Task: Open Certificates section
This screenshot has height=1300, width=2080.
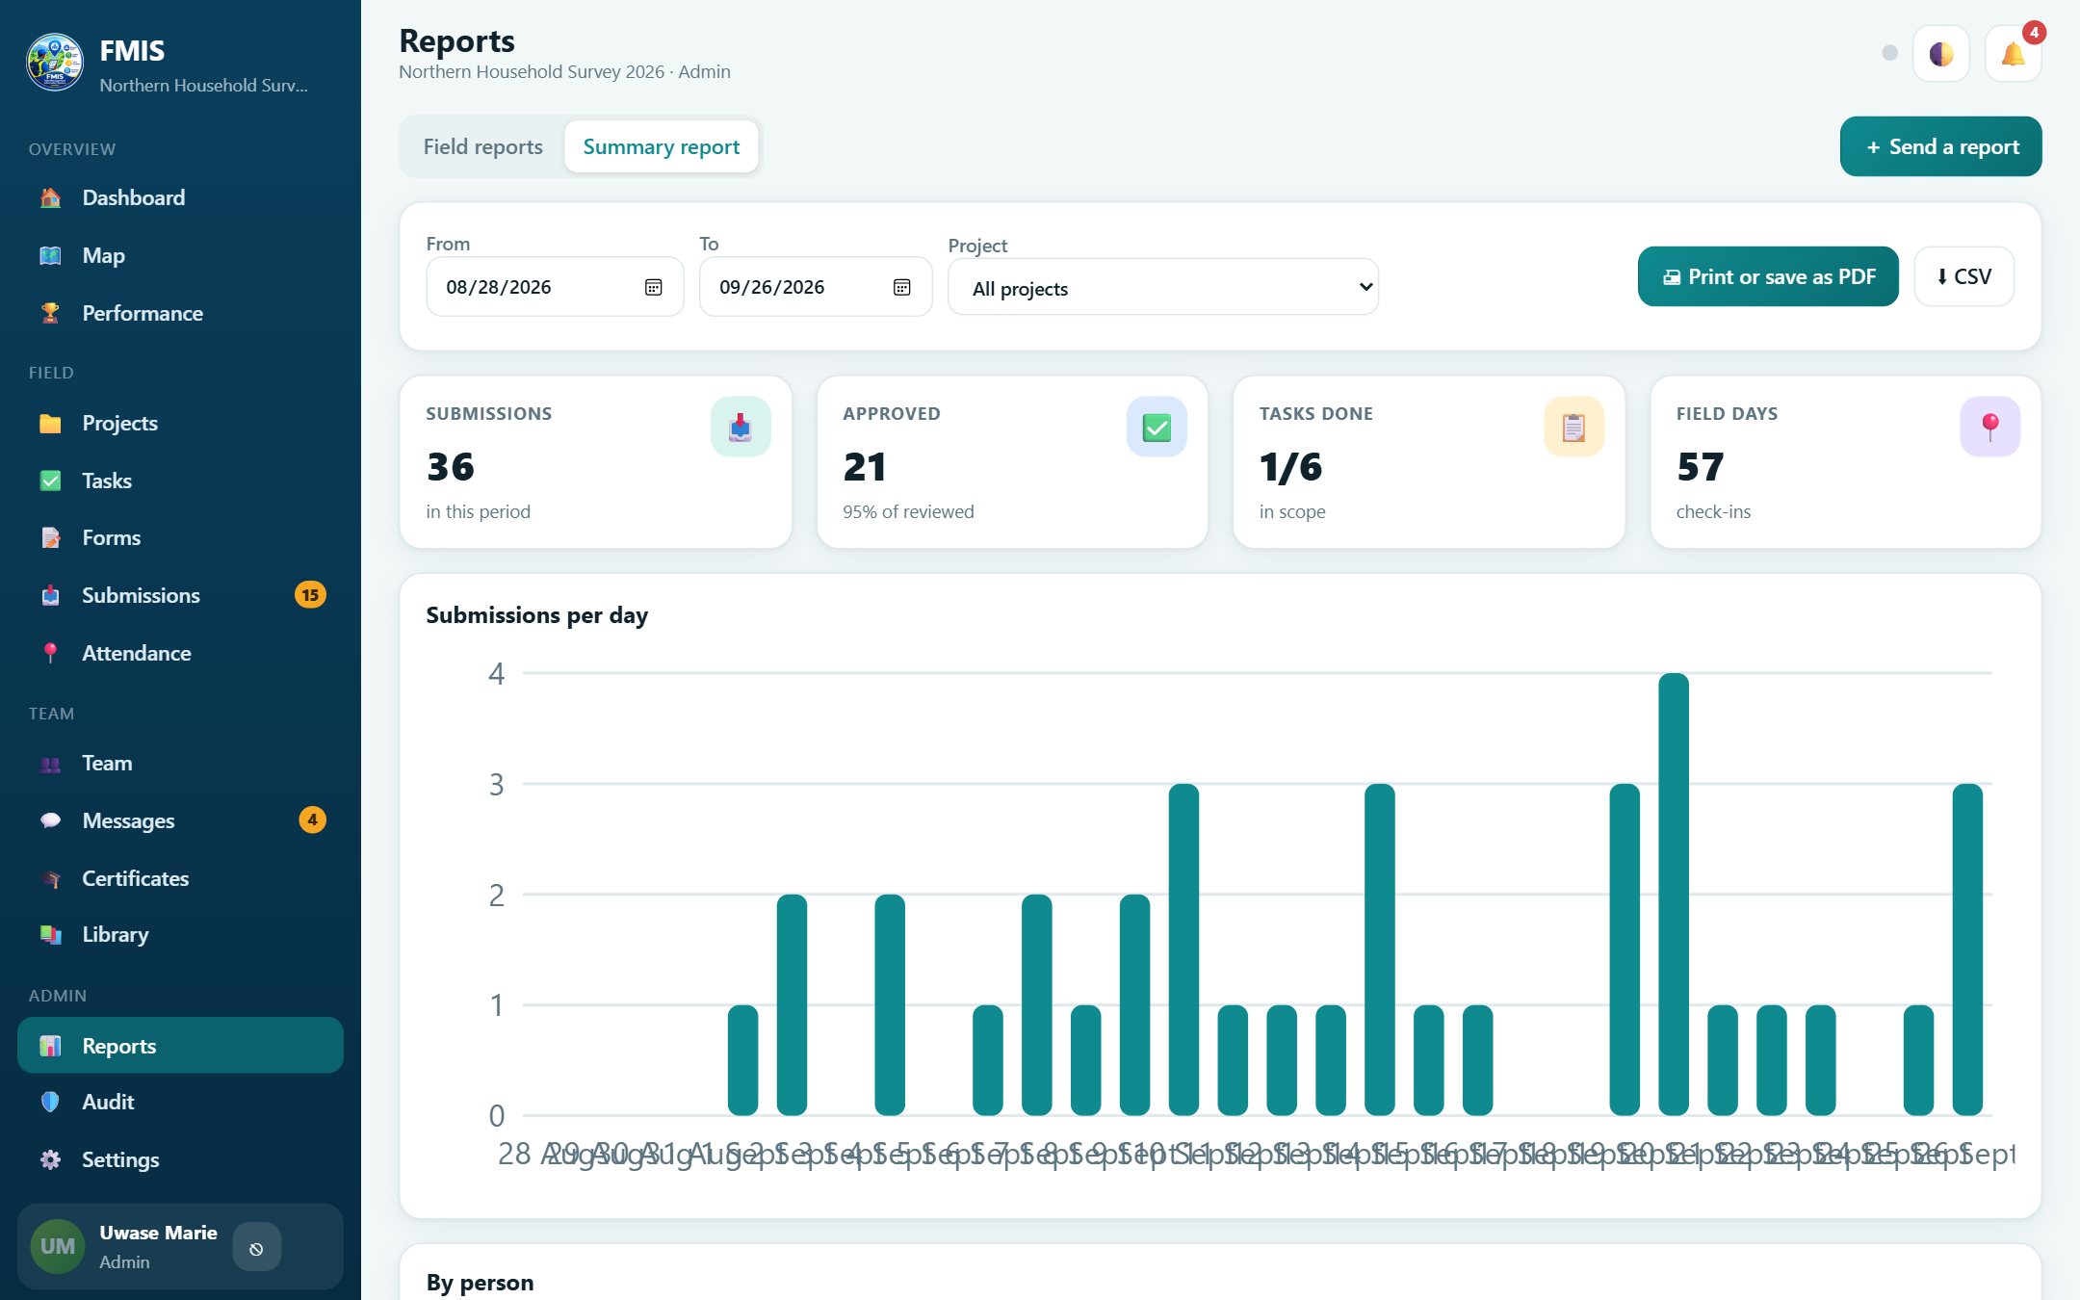Action: pos(180,878)
